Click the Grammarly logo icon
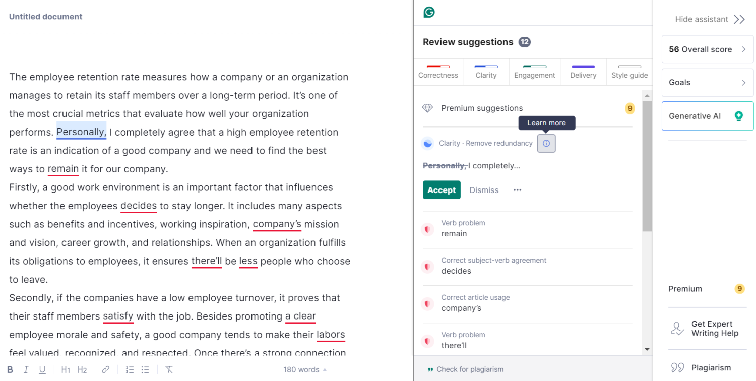This screenshot has width=756, height=381. point(429,12)
